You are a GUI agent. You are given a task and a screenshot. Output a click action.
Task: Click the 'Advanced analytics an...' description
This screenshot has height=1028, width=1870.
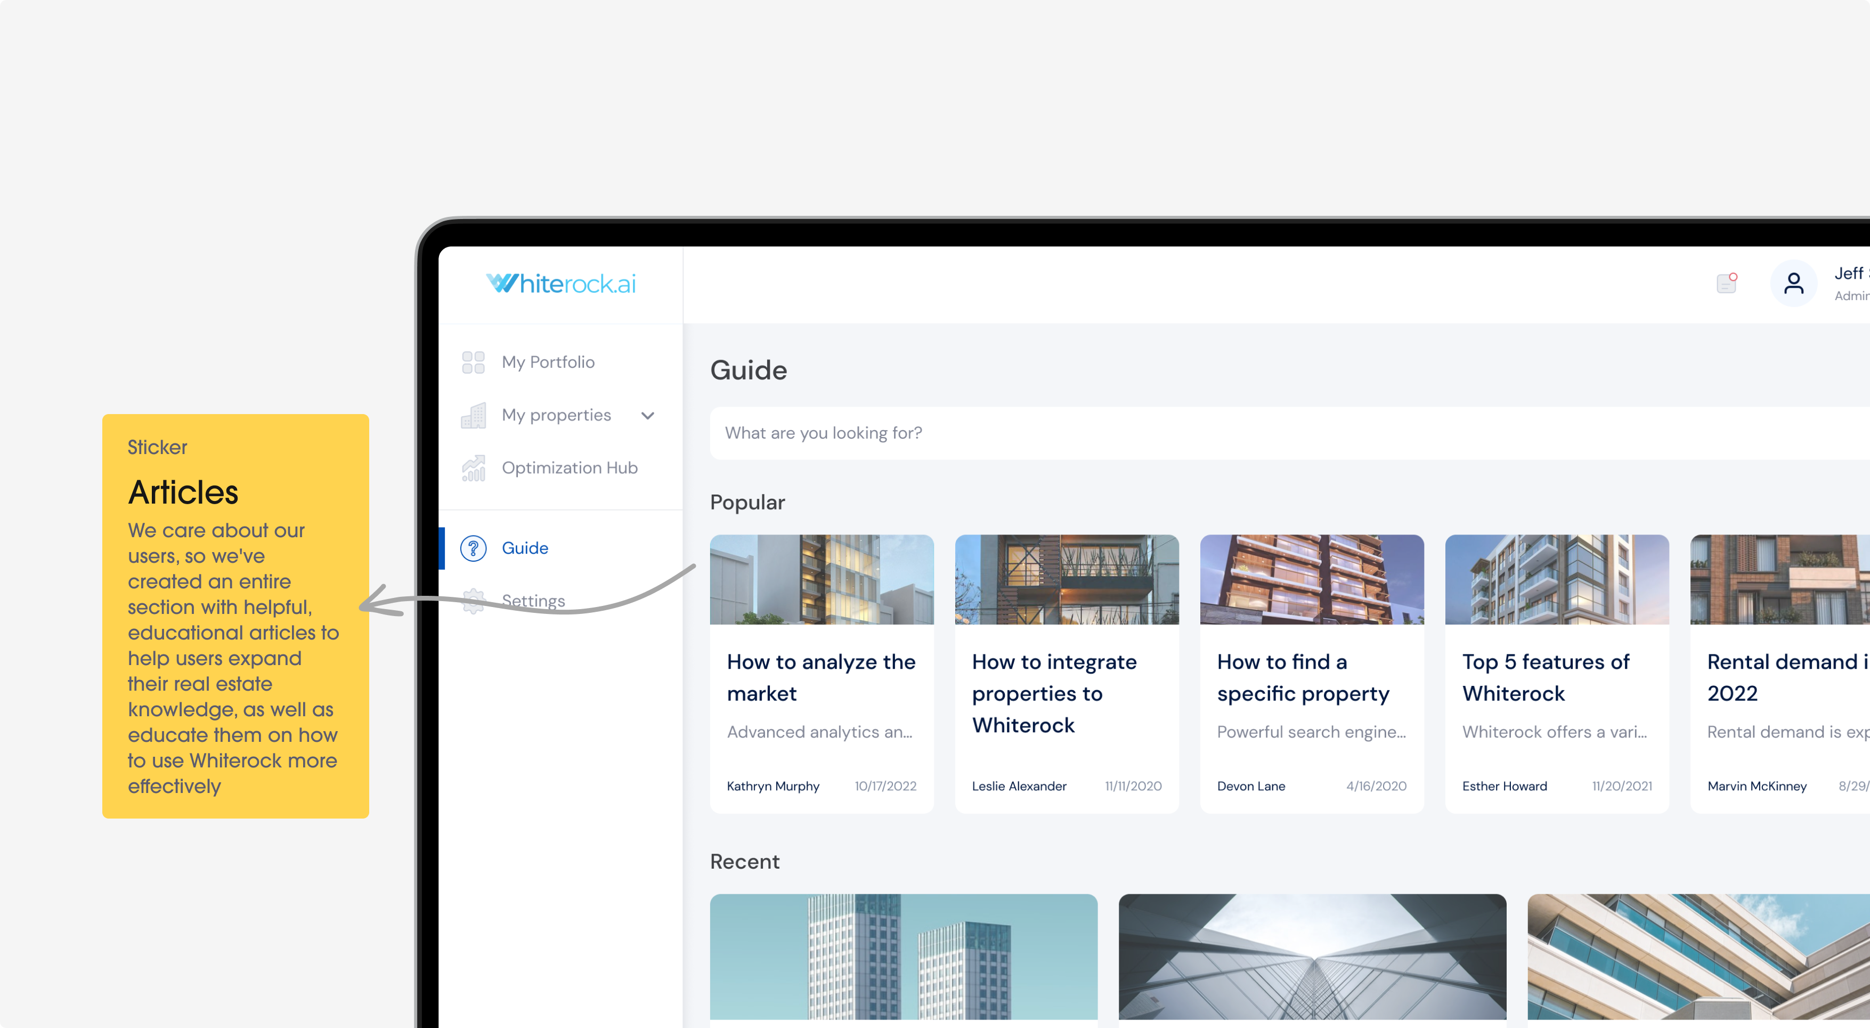coord(819,733)
